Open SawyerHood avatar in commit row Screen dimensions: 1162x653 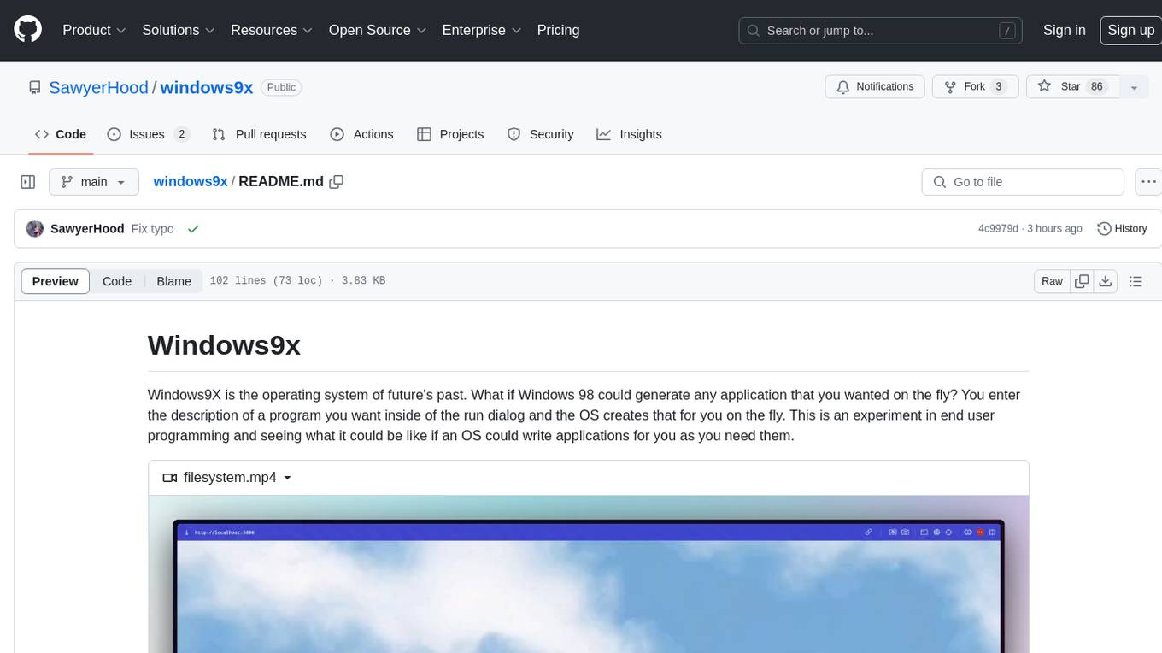(x=35, y=229)
